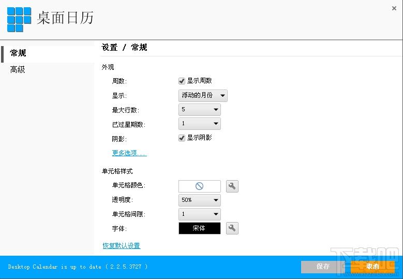Open the 显示 dropdown showing 浮动的月份
Viewport: 403px width, 279px height.
click(x=203, y=96)
